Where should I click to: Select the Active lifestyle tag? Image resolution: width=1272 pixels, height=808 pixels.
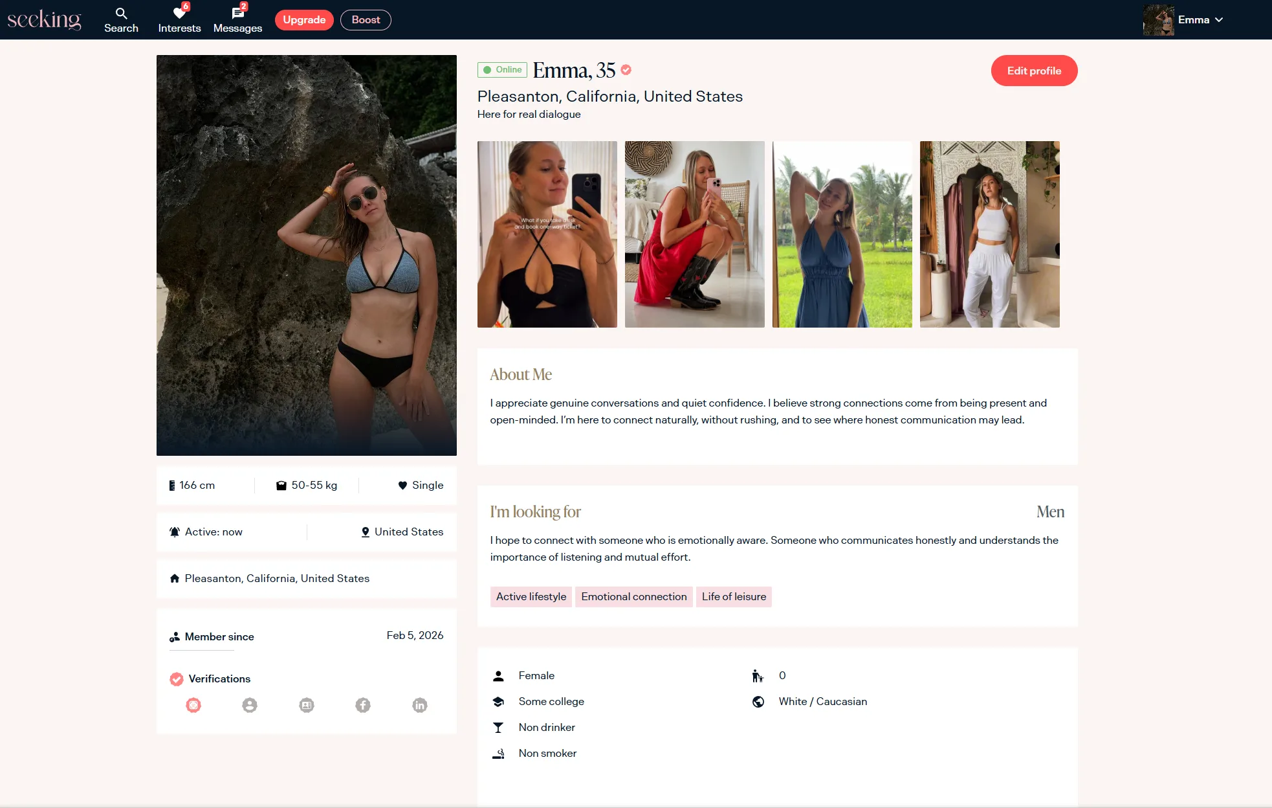(x=531, y=596)
